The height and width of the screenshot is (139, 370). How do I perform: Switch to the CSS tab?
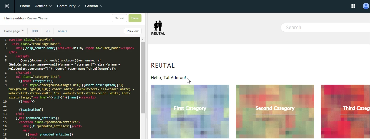(x=35, y=31)
